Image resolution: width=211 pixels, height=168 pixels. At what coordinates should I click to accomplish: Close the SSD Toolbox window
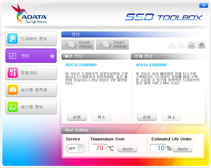click(x=204, y=5)
